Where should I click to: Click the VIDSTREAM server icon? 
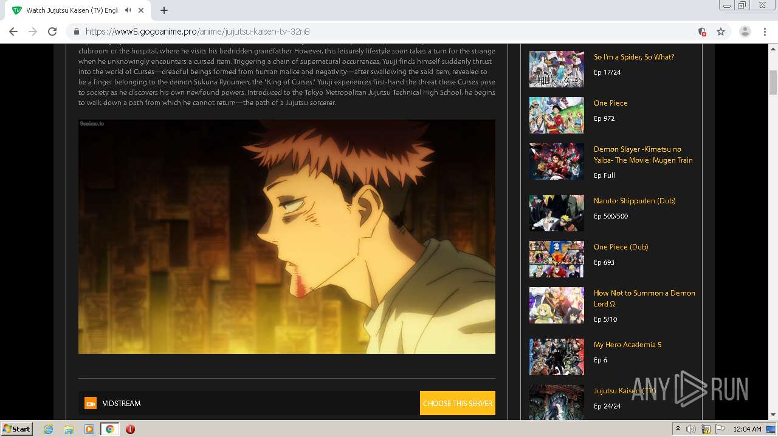click(x=91, y=403)
